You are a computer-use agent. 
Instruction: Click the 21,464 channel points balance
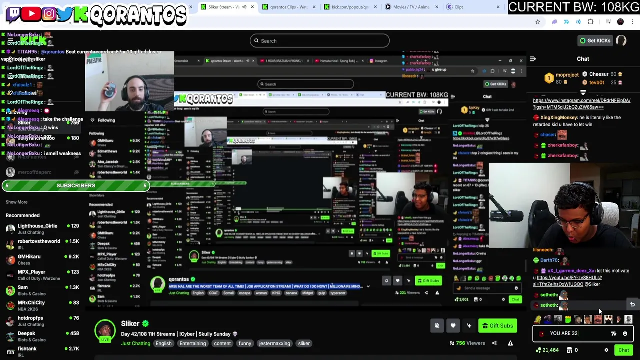(547, 350)
